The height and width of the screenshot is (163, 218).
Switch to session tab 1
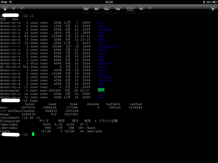pos(13,9)
